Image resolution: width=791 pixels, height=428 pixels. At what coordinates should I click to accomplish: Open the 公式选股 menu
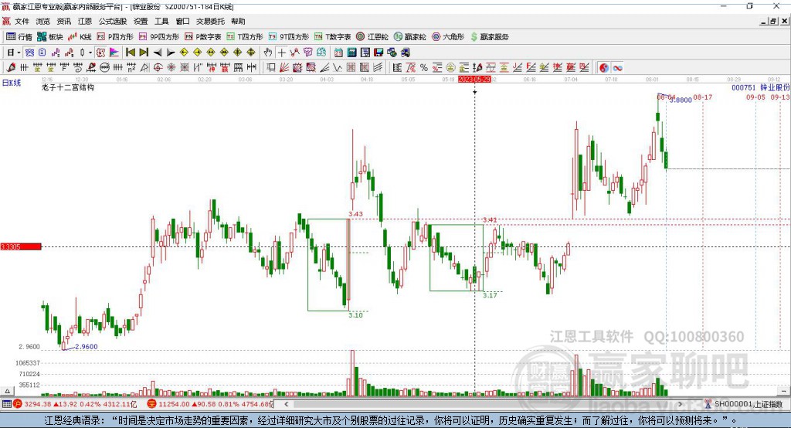[113, 21]
